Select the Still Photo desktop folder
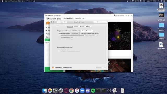The height and width of the screenshot is (94, 167). pos(161,36)
